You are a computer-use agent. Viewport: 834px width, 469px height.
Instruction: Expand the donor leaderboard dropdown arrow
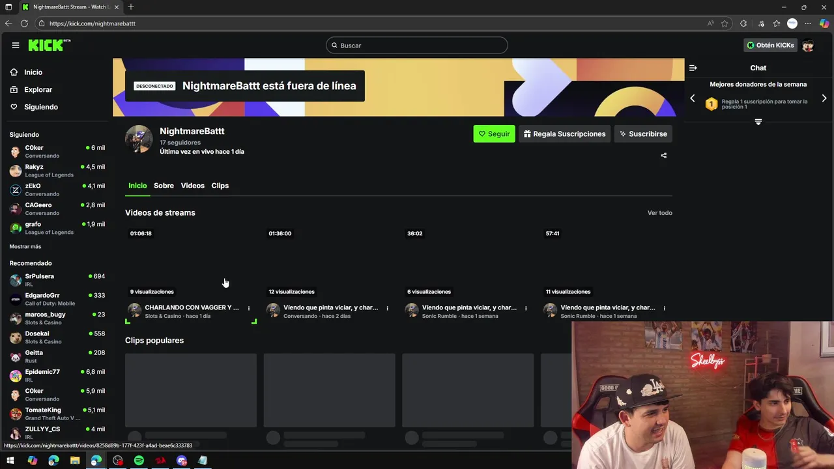point(758,122)
